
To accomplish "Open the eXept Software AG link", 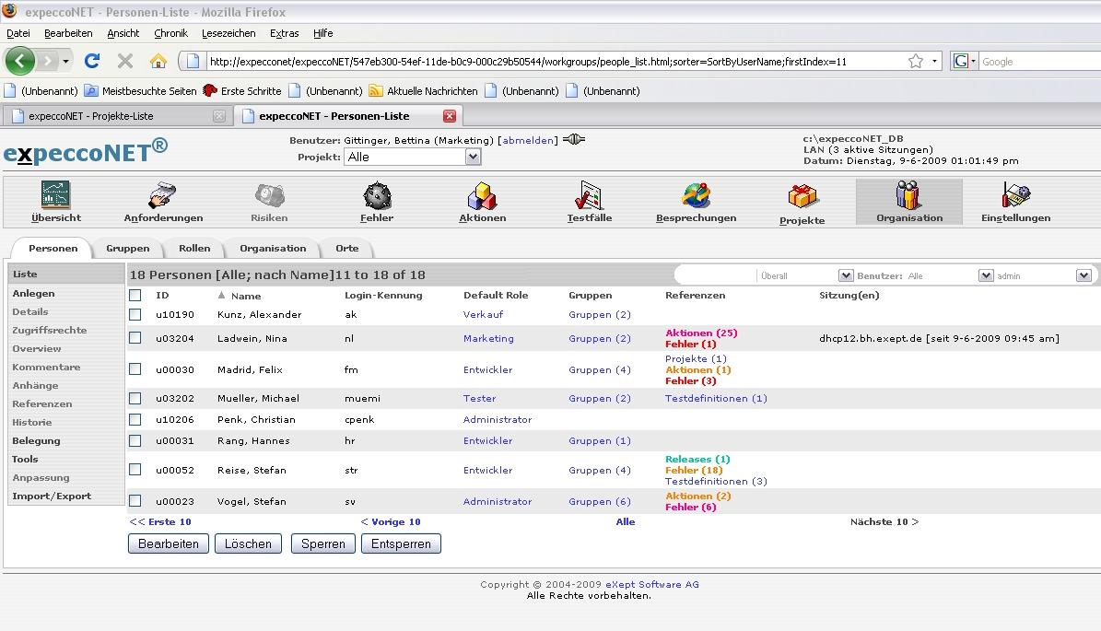I will pyautogui.click(x=652, y=584).
